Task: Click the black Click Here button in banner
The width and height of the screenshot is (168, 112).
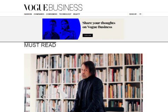Action: pos(88,35)
